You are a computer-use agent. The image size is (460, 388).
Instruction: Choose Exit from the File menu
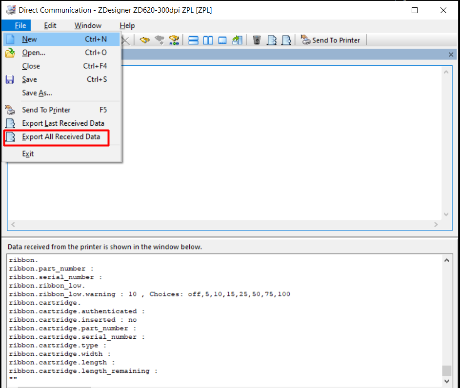click(61, 154)
